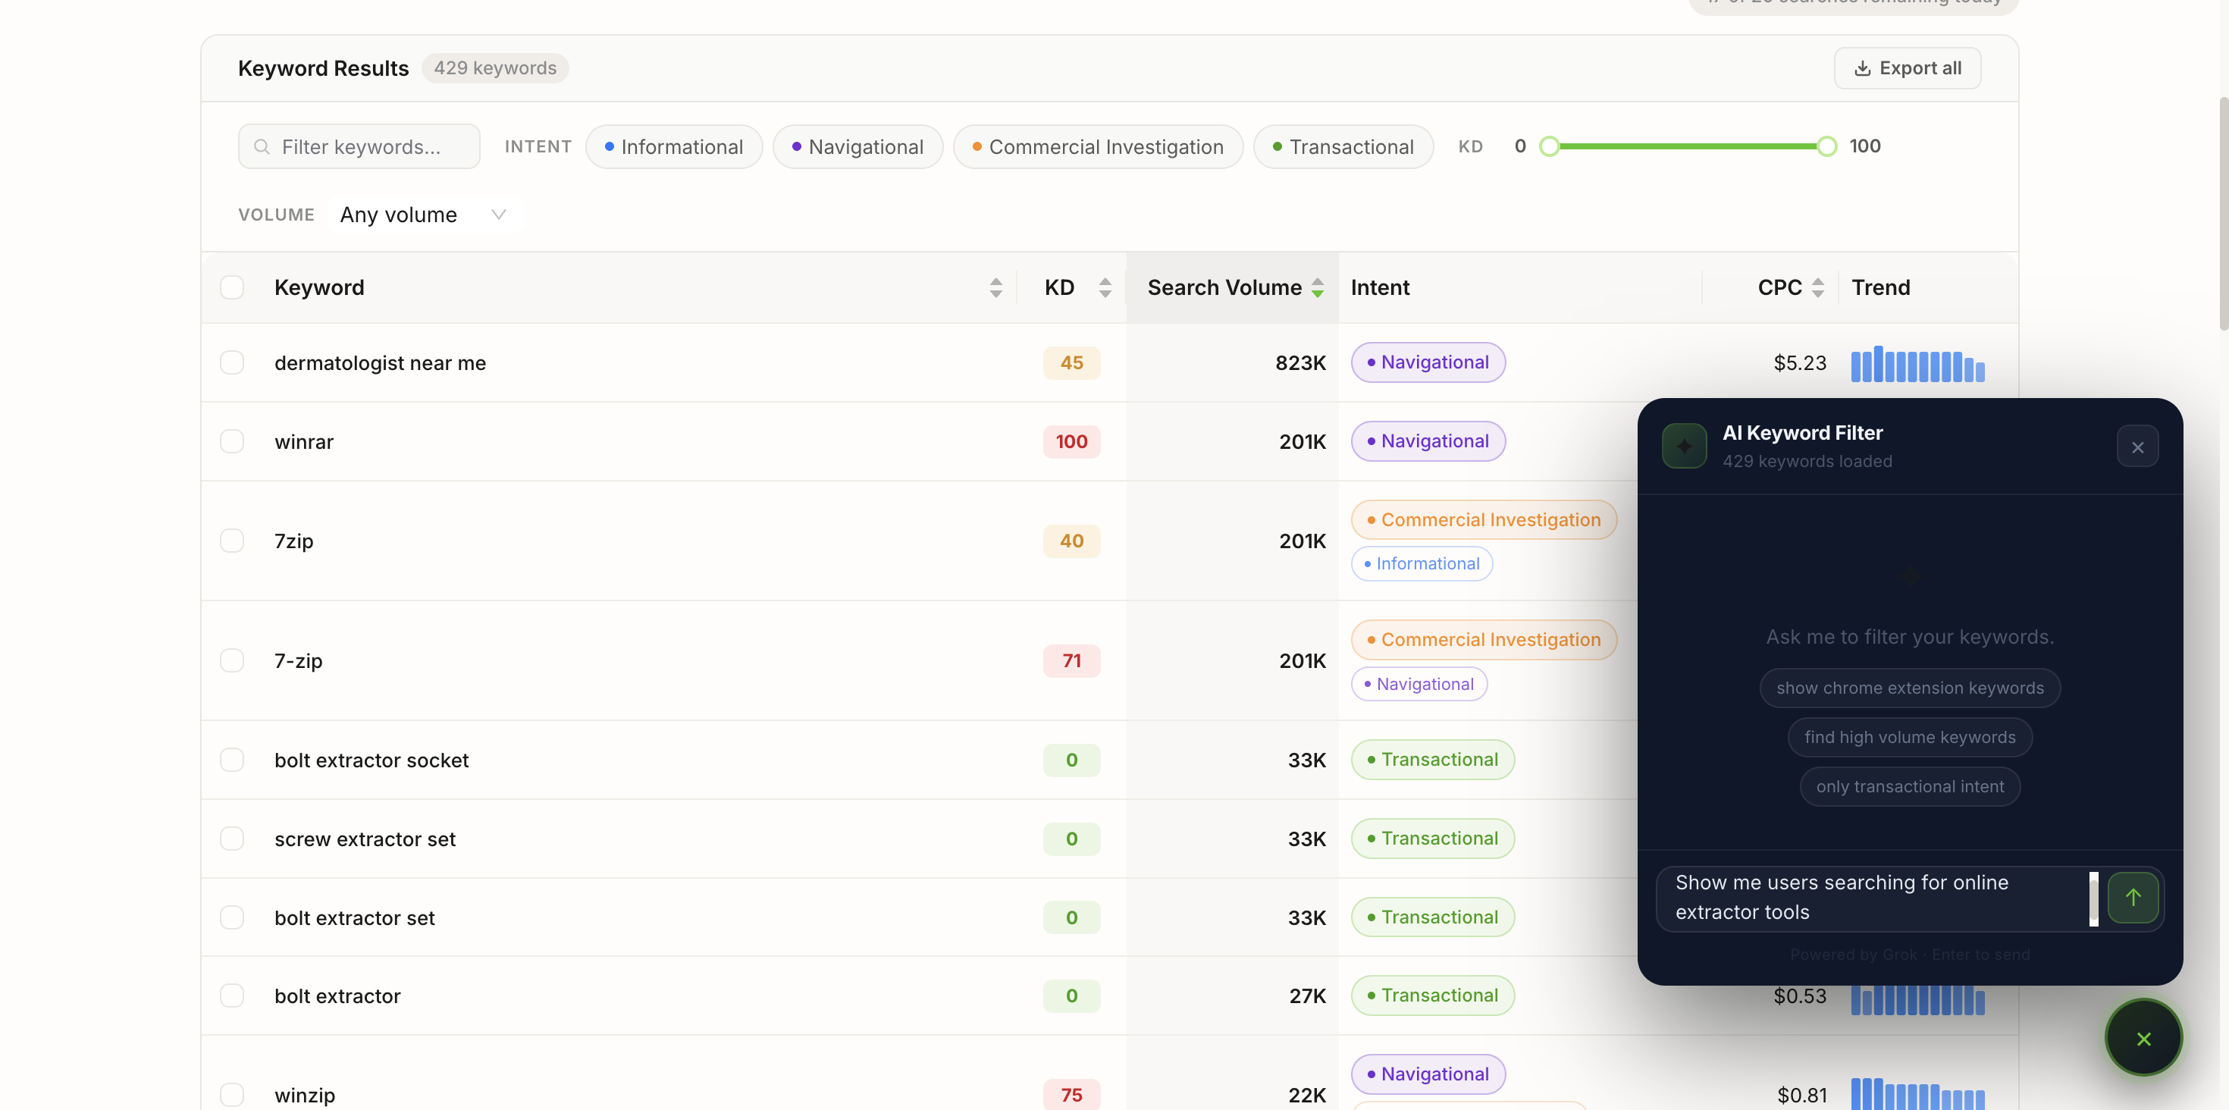
Task: Check the select-all checkbox in table header
Action: (232, 287)
